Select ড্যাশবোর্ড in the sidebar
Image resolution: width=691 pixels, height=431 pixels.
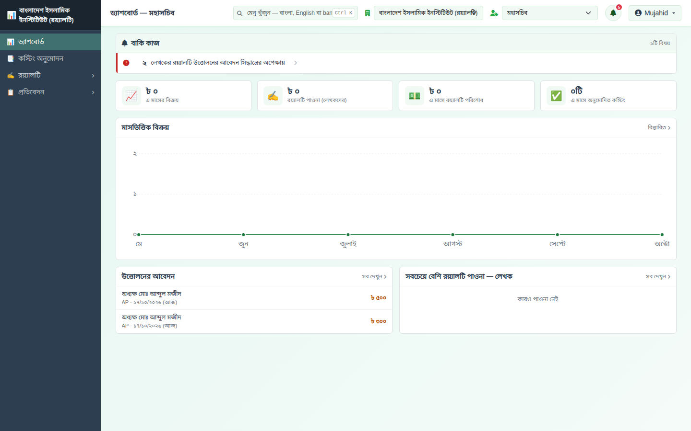point(50,42)
